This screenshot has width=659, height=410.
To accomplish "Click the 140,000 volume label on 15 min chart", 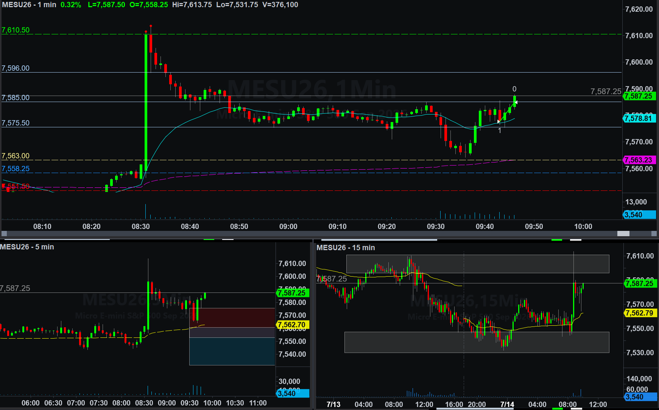I will click(x=639, y=379).
